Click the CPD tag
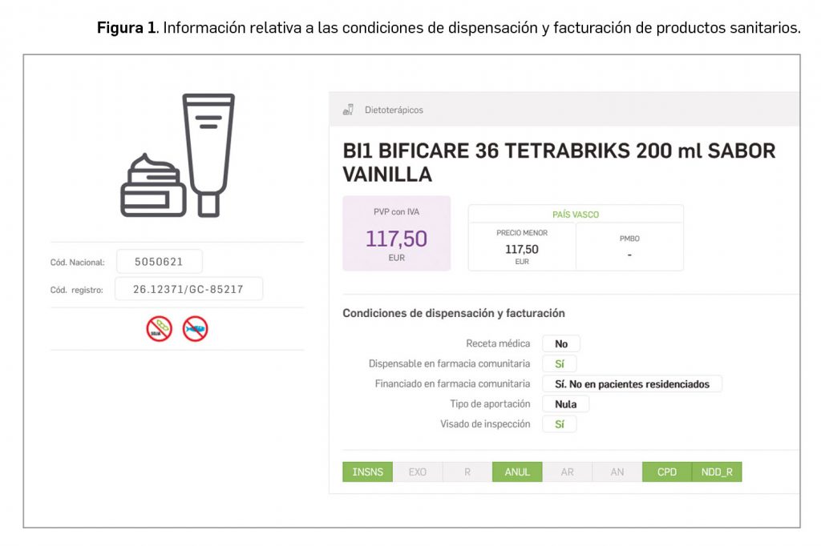This screenshot has width=821, height=546. click(x=666, y=472)
